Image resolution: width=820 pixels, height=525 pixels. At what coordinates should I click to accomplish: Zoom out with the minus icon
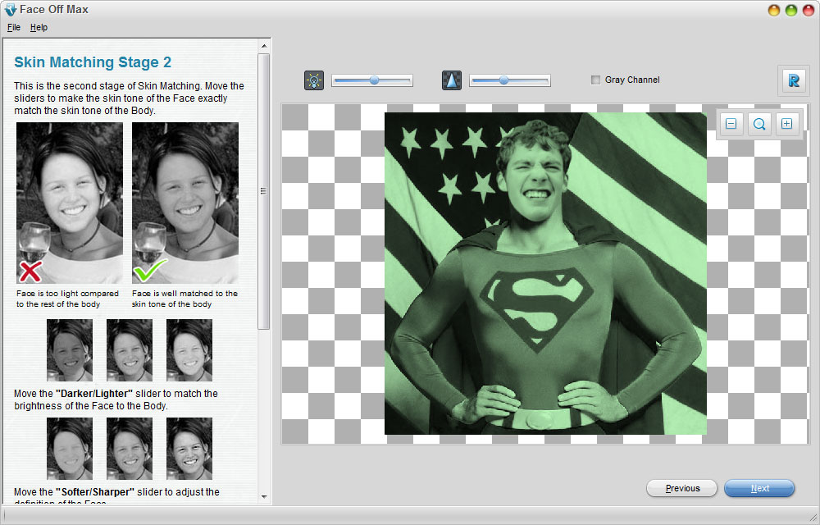(x=731, y=124)
